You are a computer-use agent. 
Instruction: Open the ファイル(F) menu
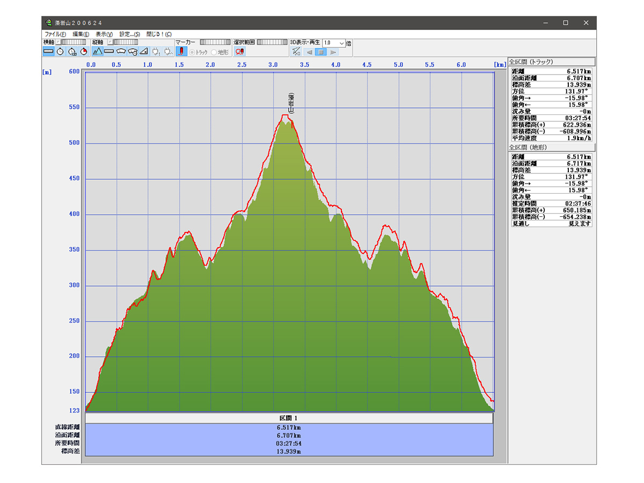pyautogui.click(x=55, y=34)
